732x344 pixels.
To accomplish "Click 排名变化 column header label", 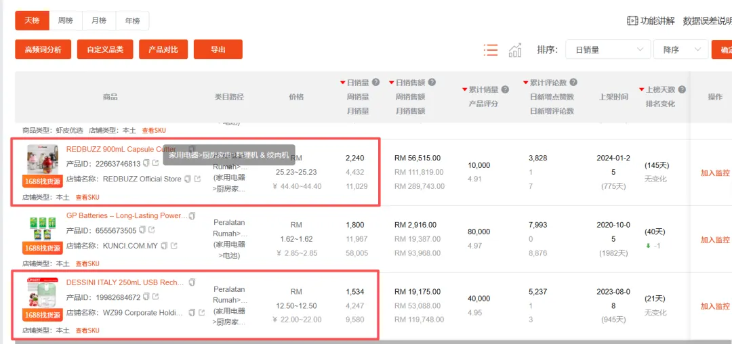I will (660, 104).
